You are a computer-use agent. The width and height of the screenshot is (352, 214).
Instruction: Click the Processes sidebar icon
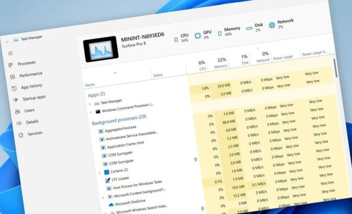click(11, 65)
